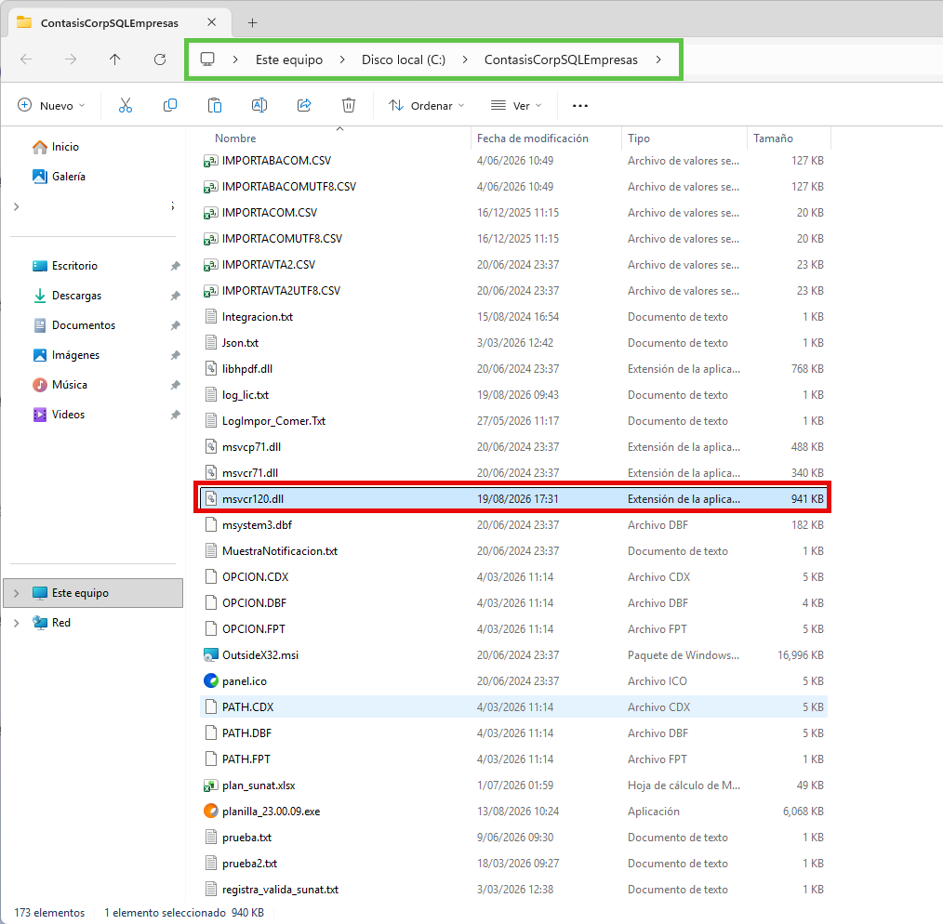Select the log_lic.txt file
Screen dimensions: 943x924
pyautogui.click(x=513, y=395)
